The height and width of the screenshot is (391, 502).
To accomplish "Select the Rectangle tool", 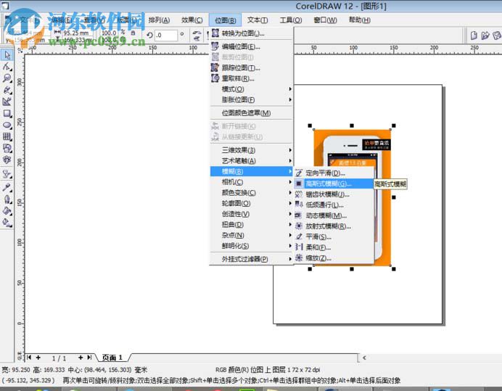I will (7, 113).
